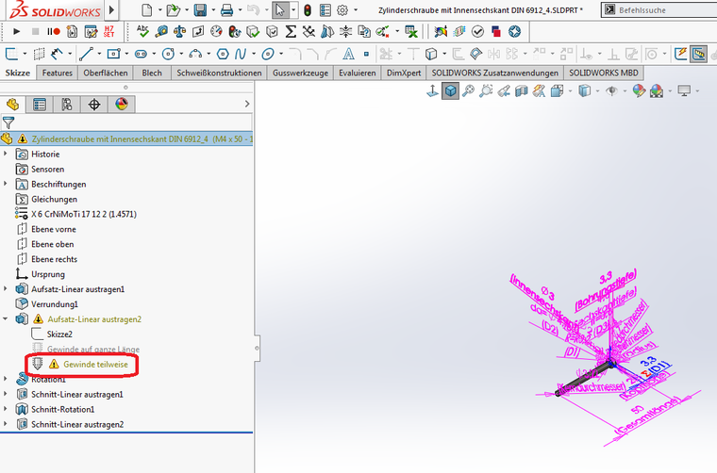The width and height of the screenshot is (717, 473).
Task: Select the Spline sketch tool
Action: pyautogui.click(x=241, y=54)
